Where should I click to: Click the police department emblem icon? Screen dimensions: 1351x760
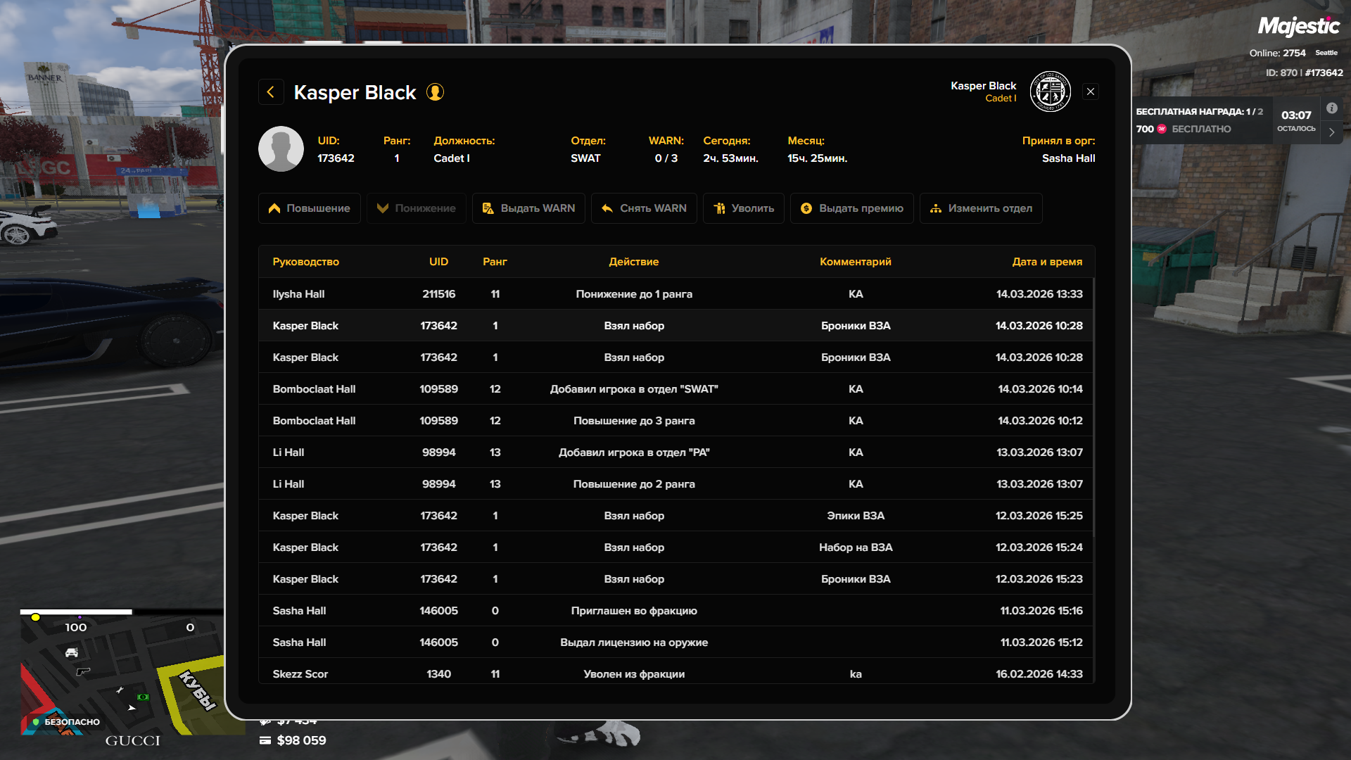1050,91
